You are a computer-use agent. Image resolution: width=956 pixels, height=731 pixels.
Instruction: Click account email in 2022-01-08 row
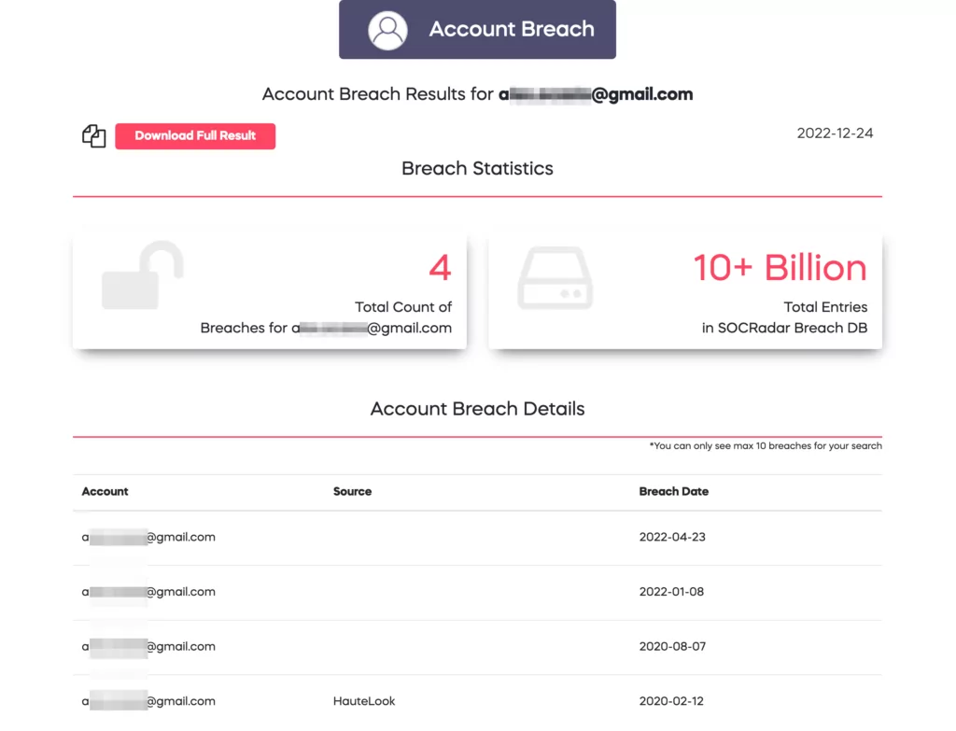click(x=148, y=592)
